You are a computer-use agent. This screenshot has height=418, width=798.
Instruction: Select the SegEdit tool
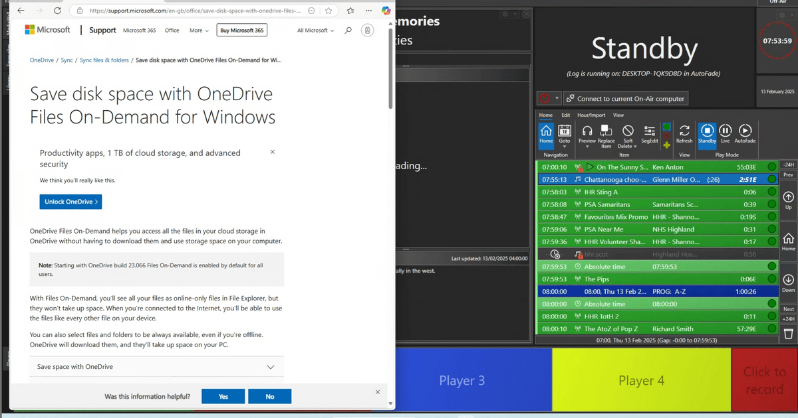coord(650,131)
